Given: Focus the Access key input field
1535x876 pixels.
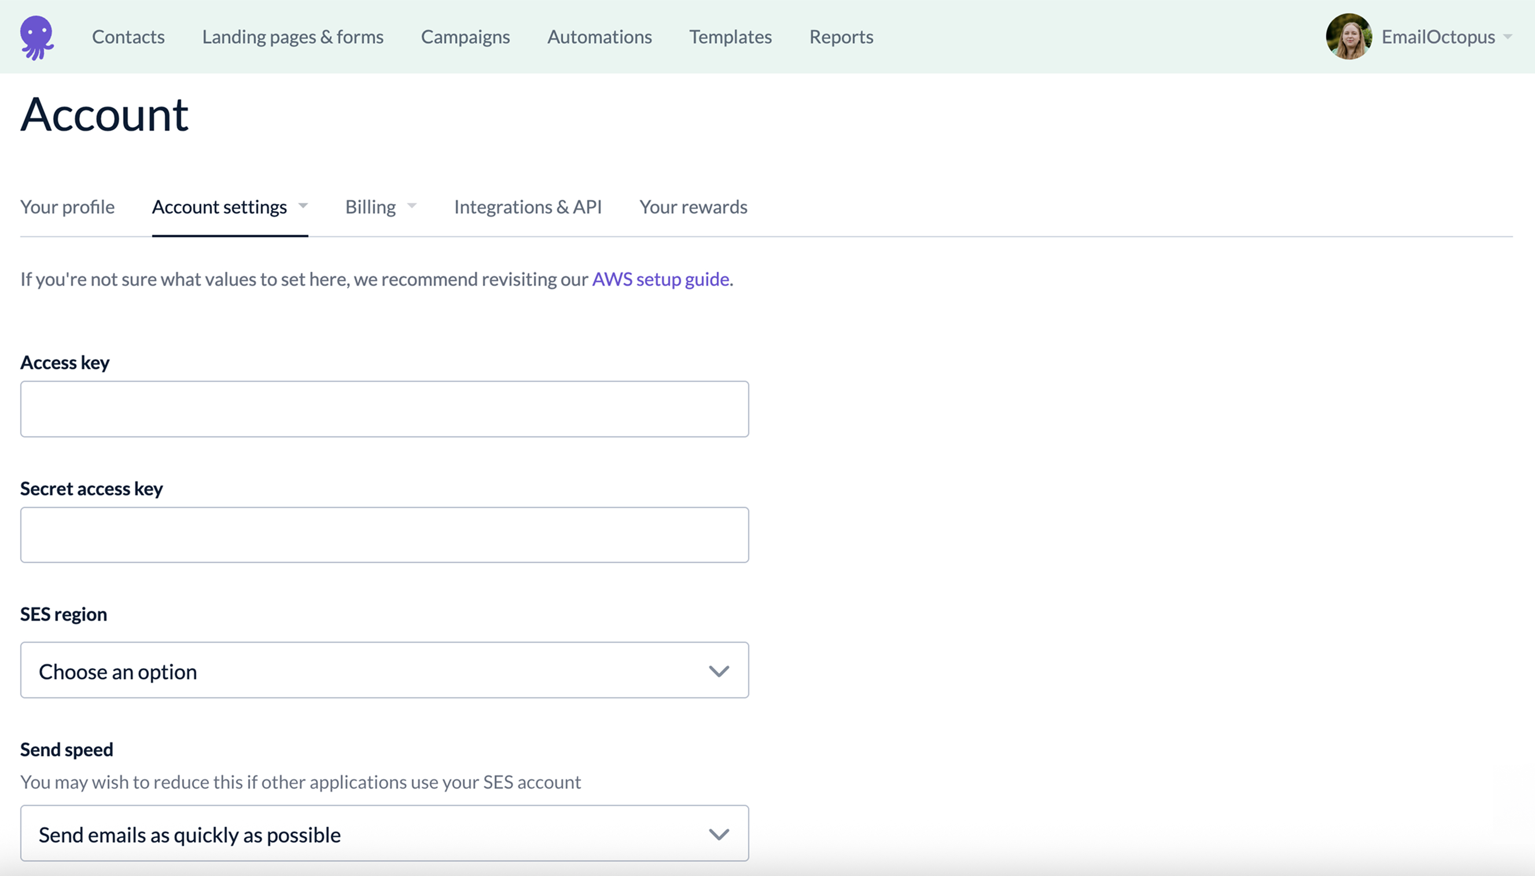Looking at the screenshot, I should [x=384, y=408].
